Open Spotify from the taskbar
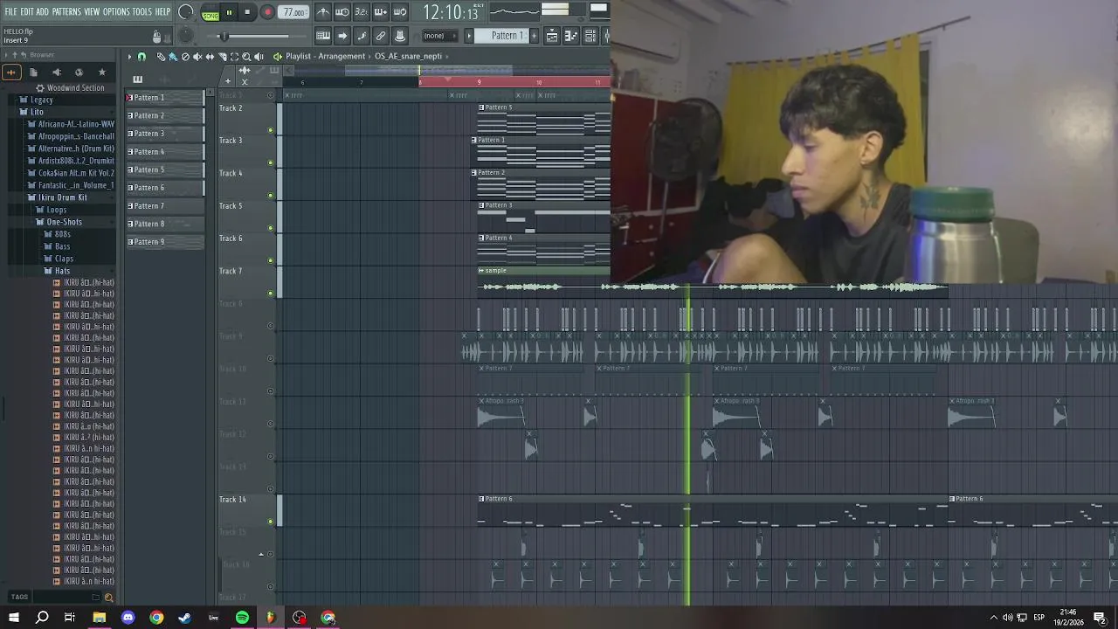This screenshot has height=629, width=1118. coord(242,618)
